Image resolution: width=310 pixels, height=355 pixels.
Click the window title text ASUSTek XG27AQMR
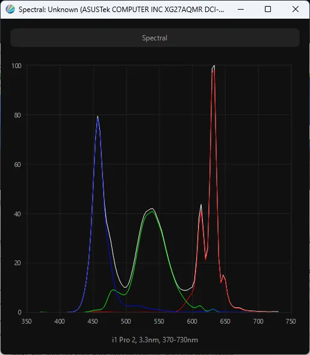121,10
